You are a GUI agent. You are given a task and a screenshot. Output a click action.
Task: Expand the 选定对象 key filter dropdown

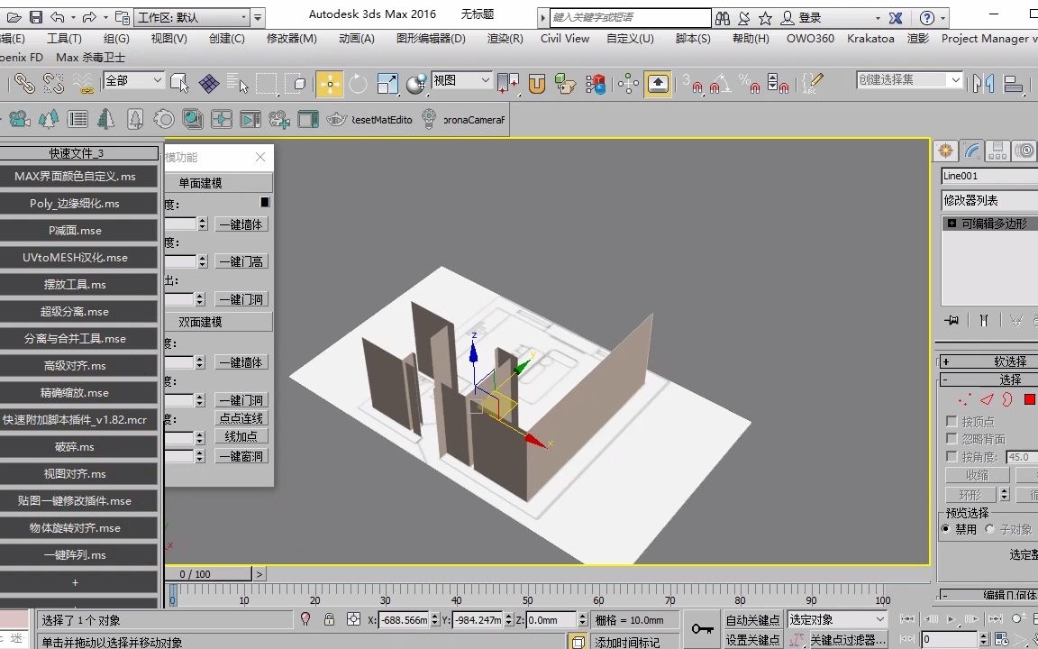[880, 619]
